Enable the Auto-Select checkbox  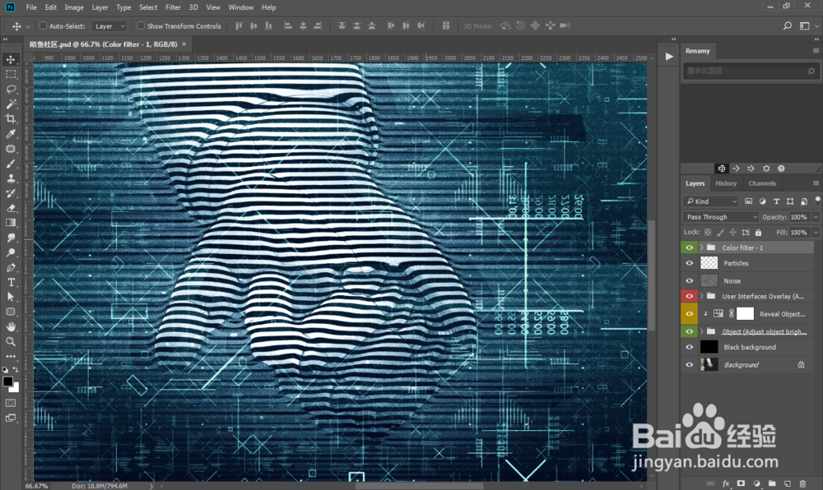pos(44,25)
